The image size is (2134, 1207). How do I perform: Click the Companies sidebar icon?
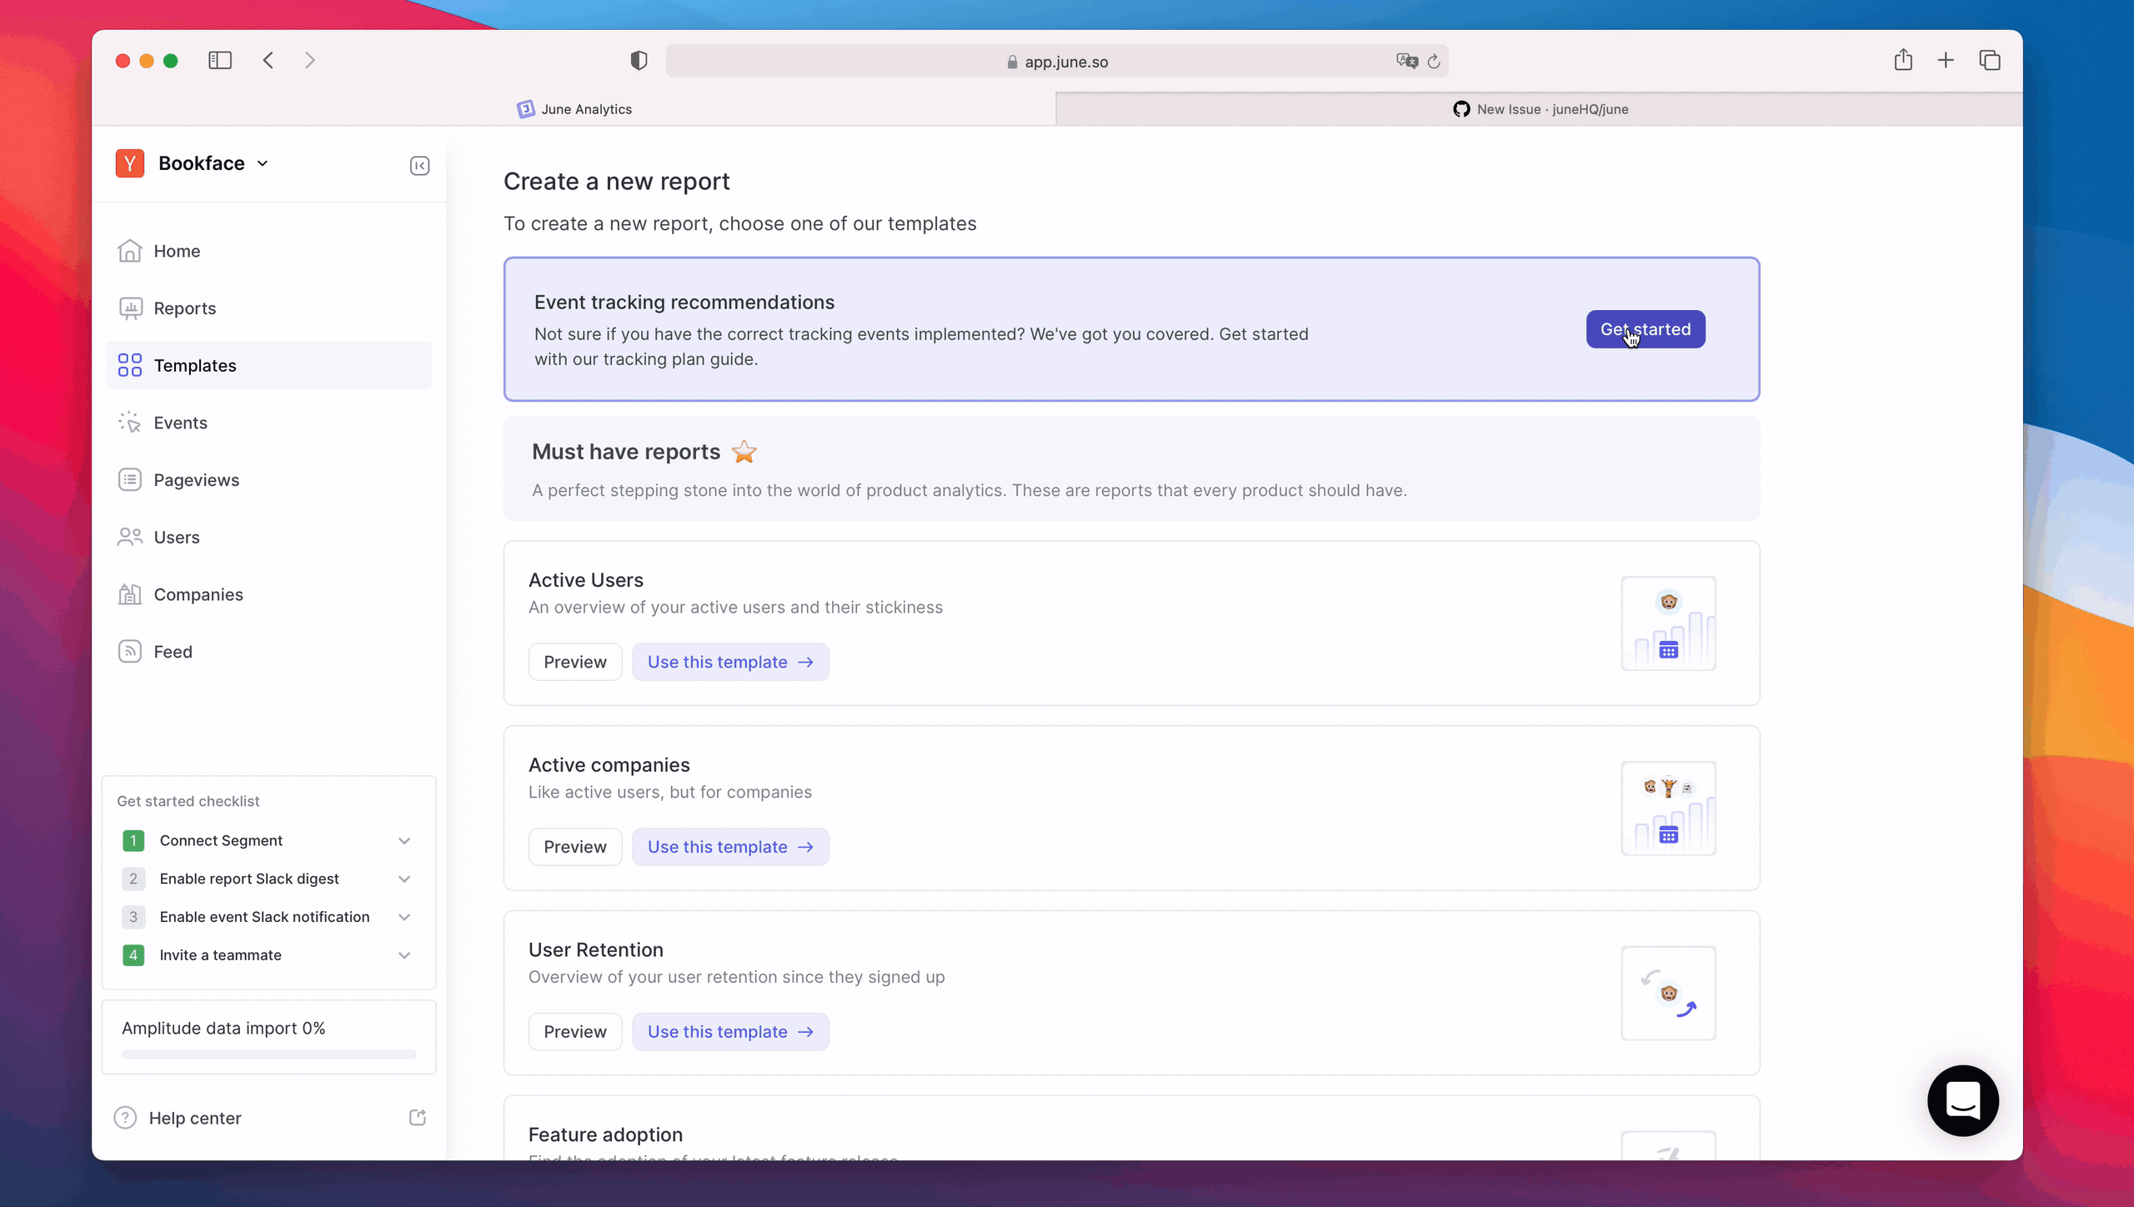129,593
